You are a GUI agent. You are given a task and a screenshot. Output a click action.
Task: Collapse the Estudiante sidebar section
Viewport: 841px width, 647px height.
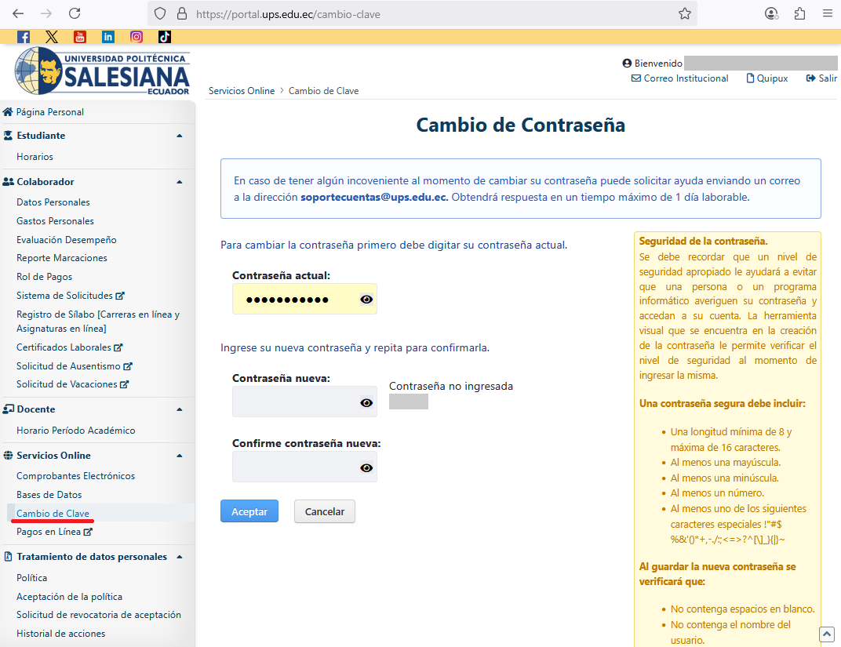coord(180,136)
